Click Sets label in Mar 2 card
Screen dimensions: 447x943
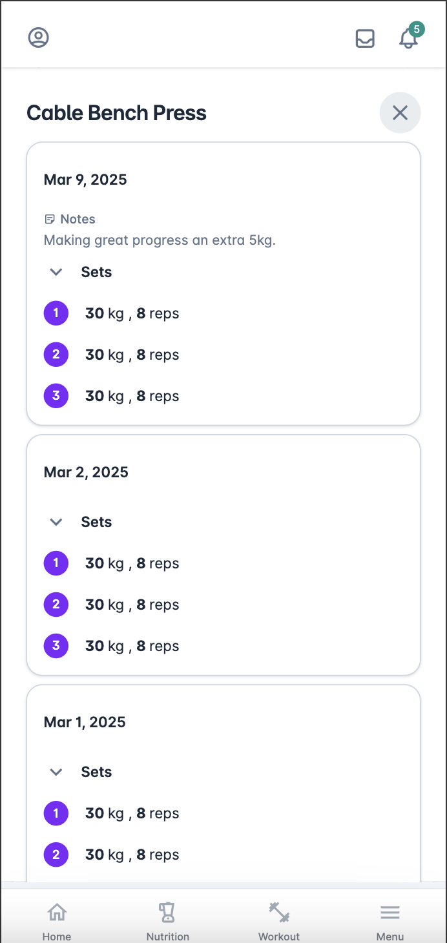pyautogui.click(x=96, y=522)
